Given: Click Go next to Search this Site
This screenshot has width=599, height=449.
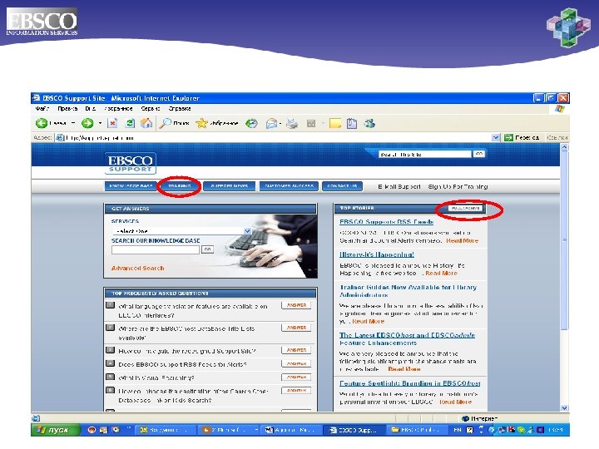Looking at the screenshot, I should [478, 154].
